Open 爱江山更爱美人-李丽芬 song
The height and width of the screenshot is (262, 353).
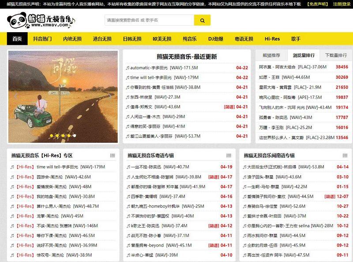pyautogui.click(x=165, y=136)
